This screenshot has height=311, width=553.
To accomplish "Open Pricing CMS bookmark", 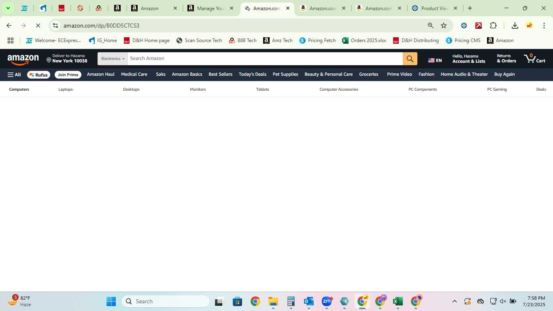I will (x=463, y=40).
